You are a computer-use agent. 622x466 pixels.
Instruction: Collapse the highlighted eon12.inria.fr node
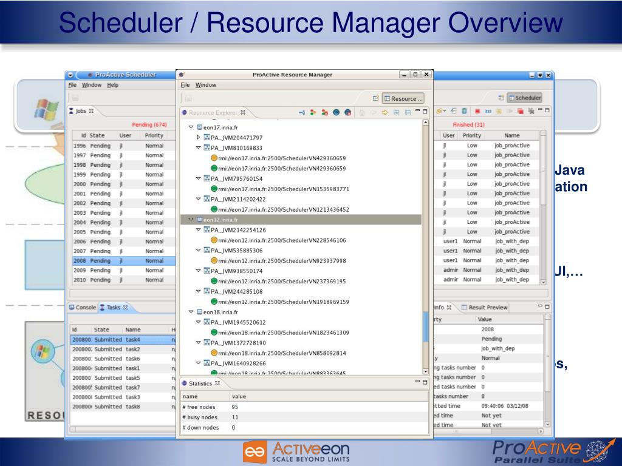(191, 220)
